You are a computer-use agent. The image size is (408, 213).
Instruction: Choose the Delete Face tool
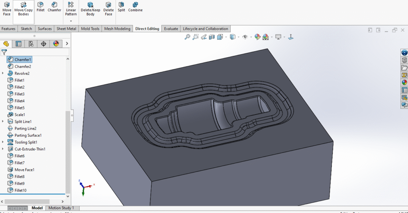108,9
